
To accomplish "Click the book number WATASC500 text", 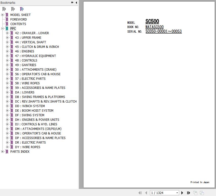I will coord(155,27).
